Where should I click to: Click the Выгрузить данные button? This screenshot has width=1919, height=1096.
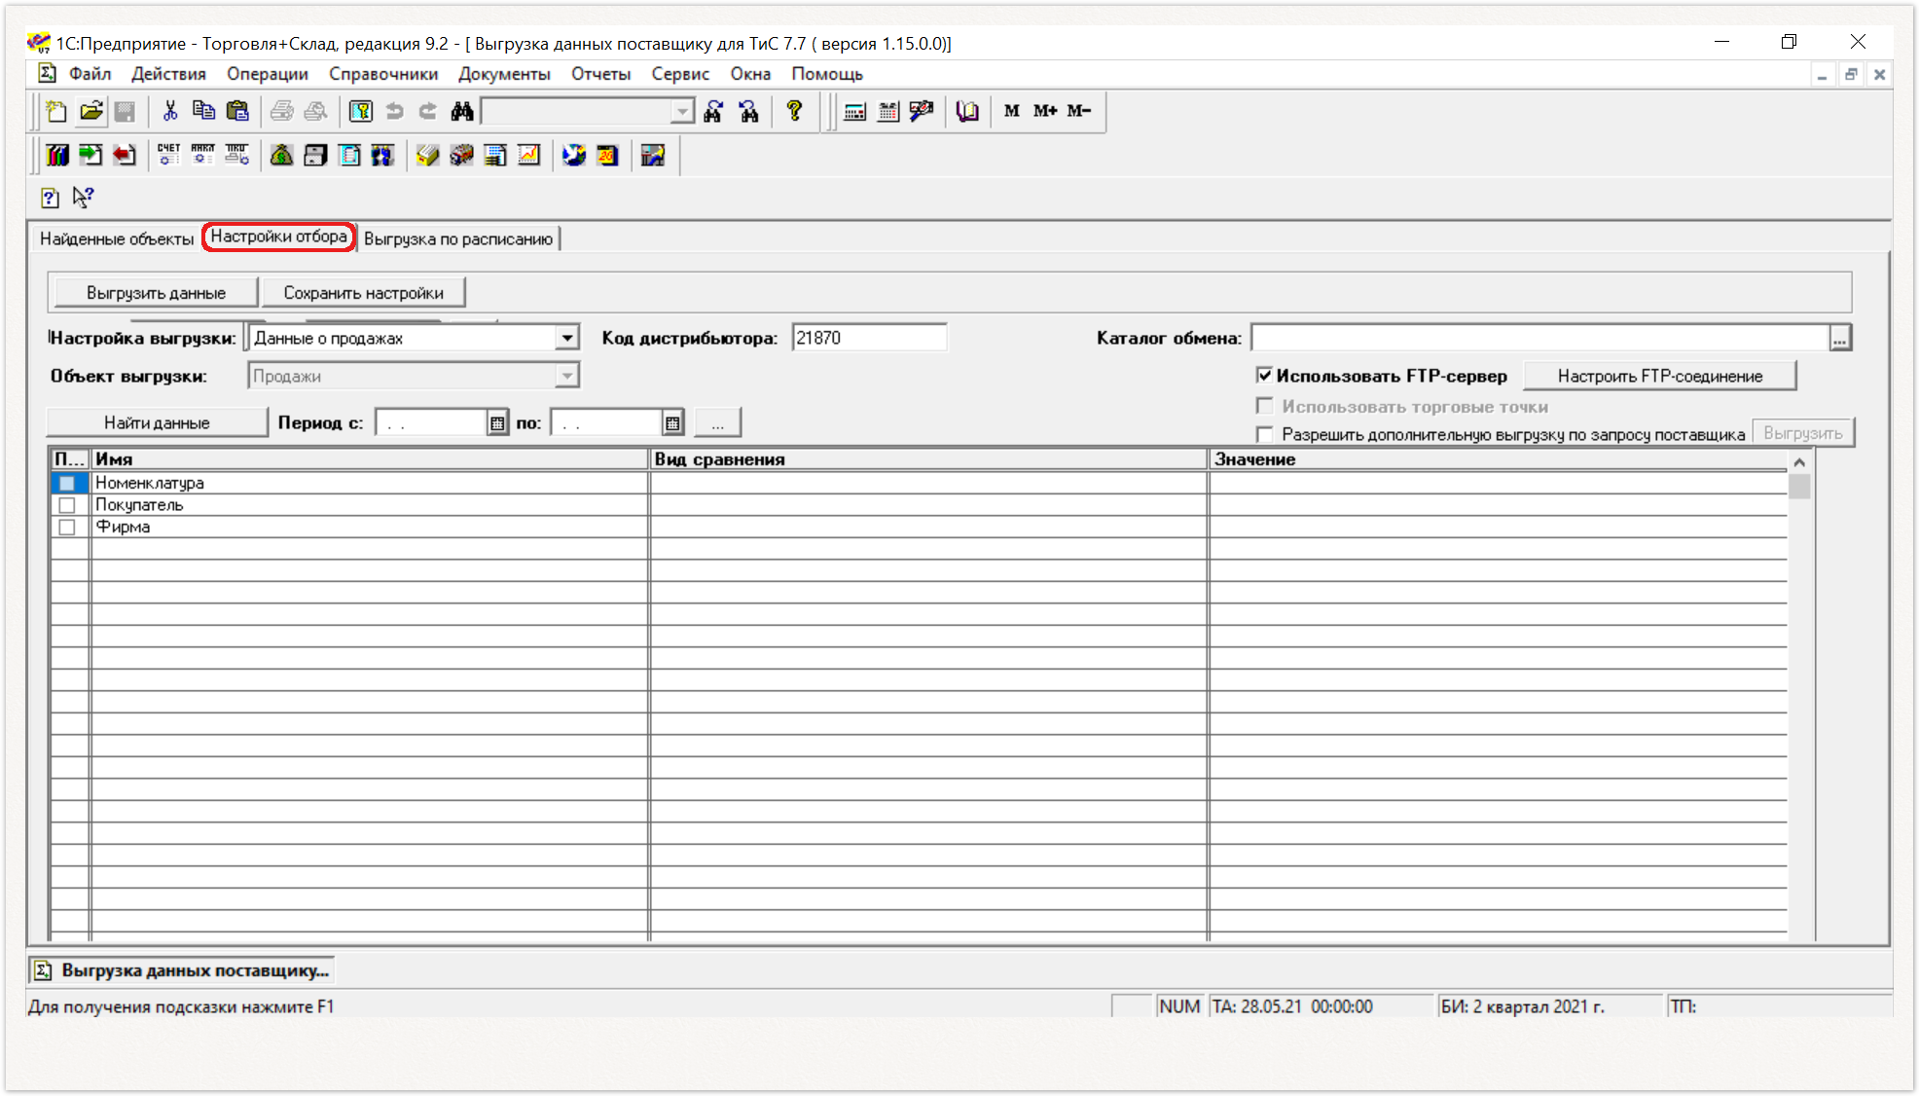point(156,293)
